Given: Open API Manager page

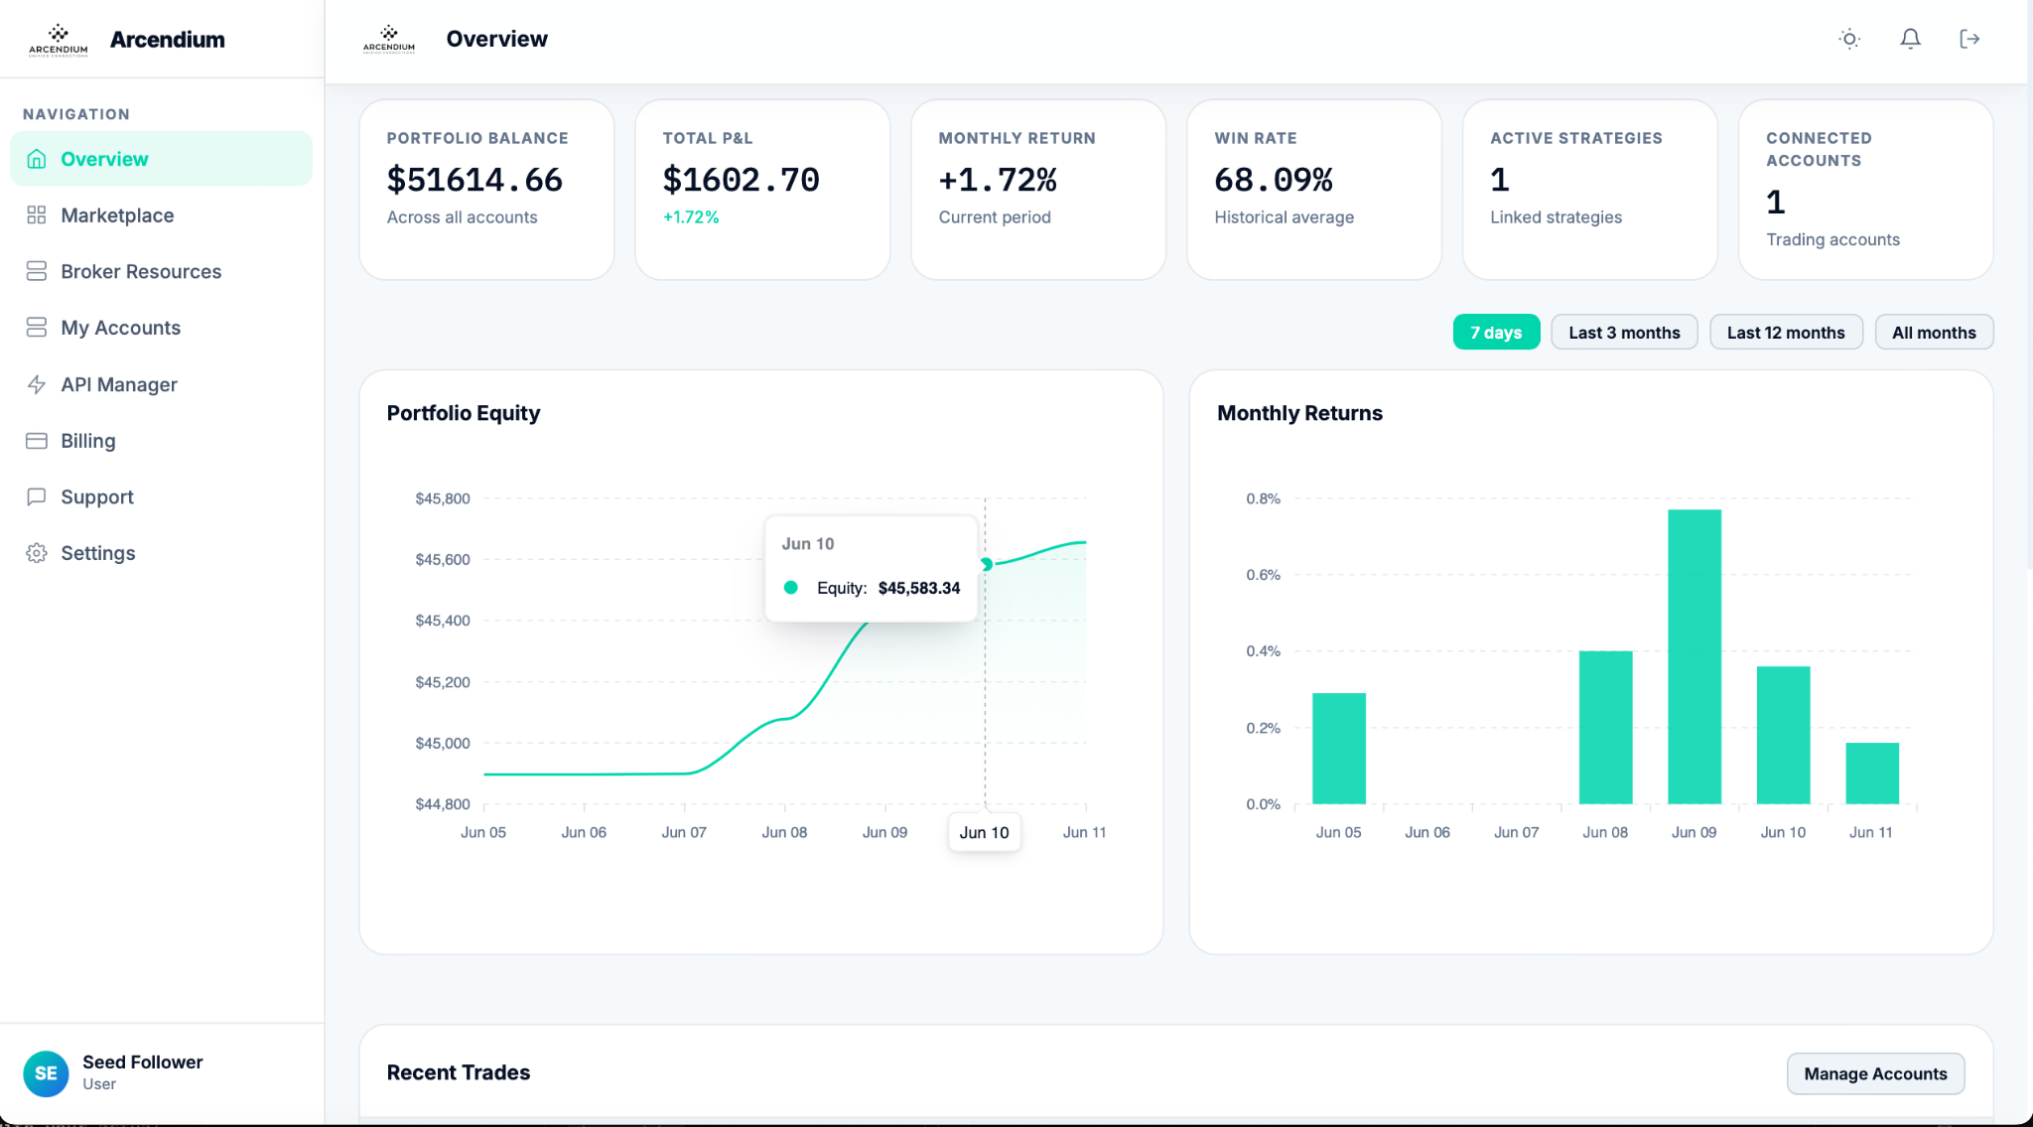Looking at the screenshot, I should (x=161, y=384).
